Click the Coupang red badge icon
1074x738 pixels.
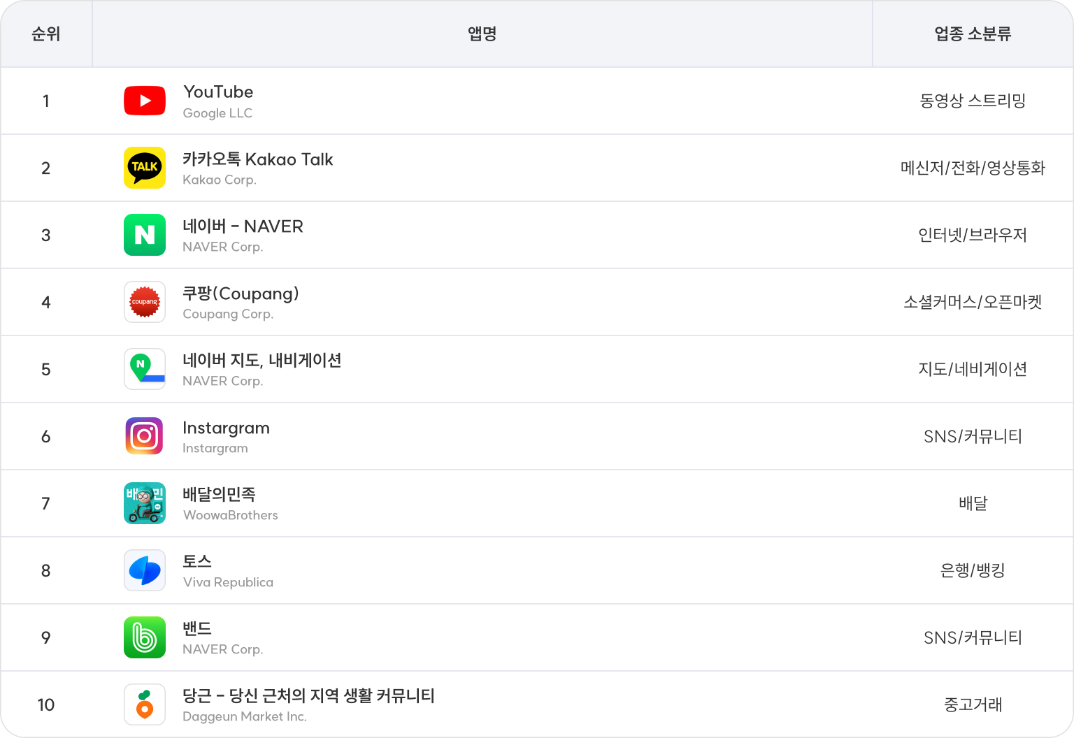coord(145,302)
